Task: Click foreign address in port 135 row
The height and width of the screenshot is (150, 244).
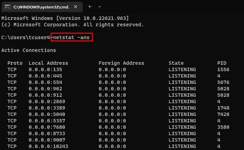Action: point(112,69)
